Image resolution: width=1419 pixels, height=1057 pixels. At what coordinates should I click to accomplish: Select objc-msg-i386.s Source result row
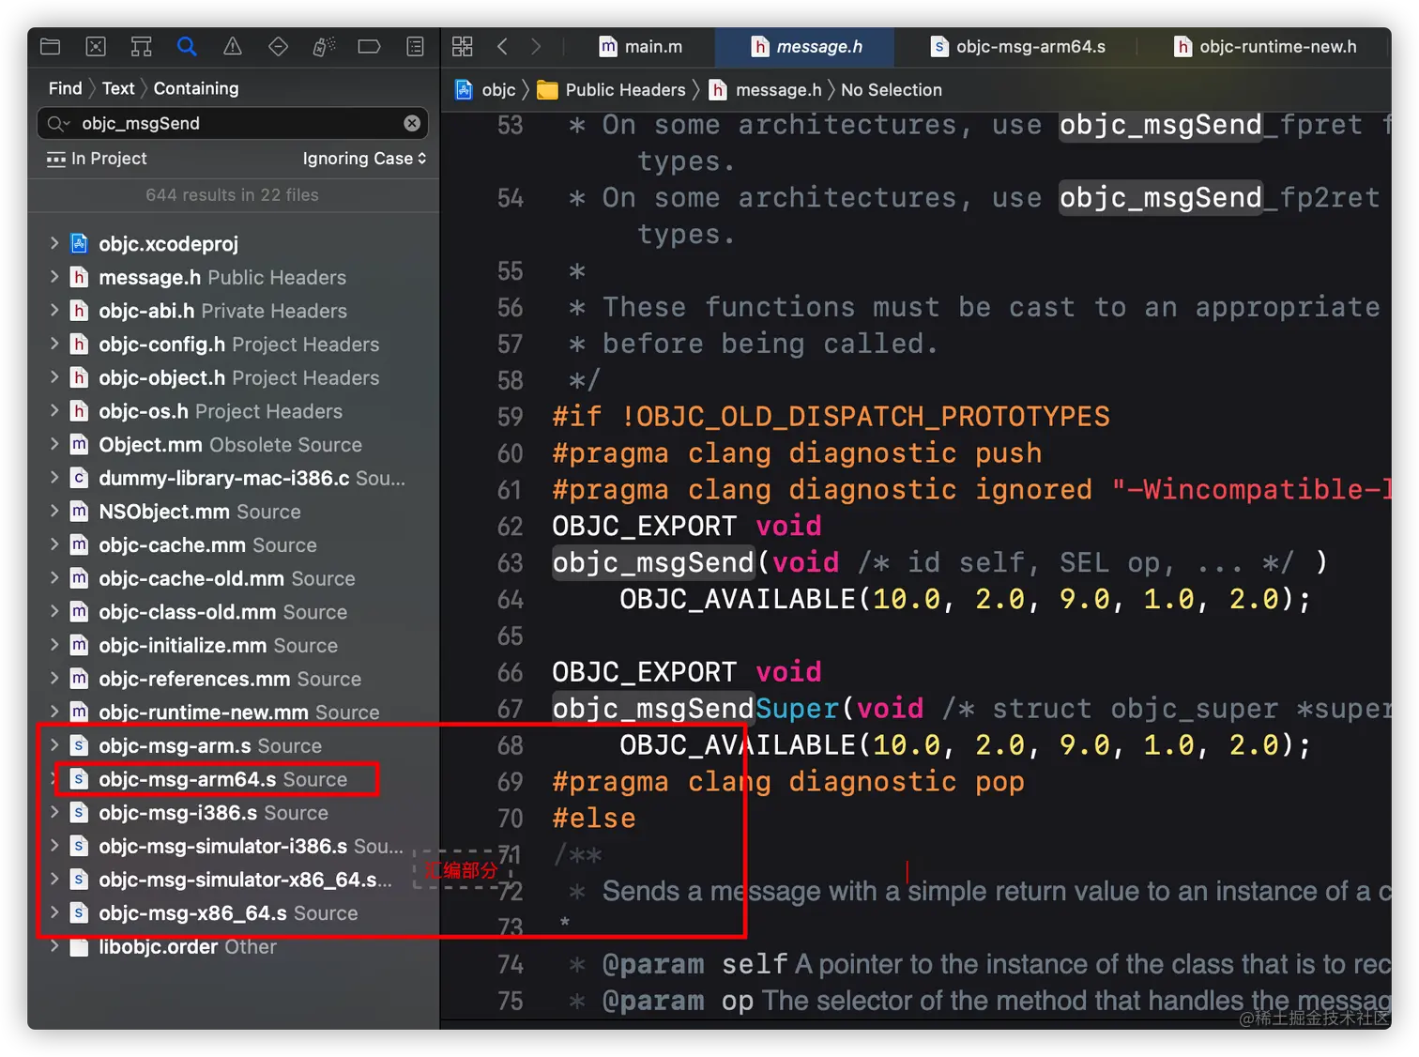click(234, 813)
